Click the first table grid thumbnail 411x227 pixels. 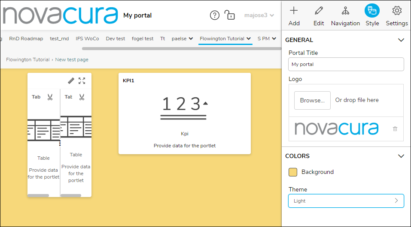pos(44,130)
